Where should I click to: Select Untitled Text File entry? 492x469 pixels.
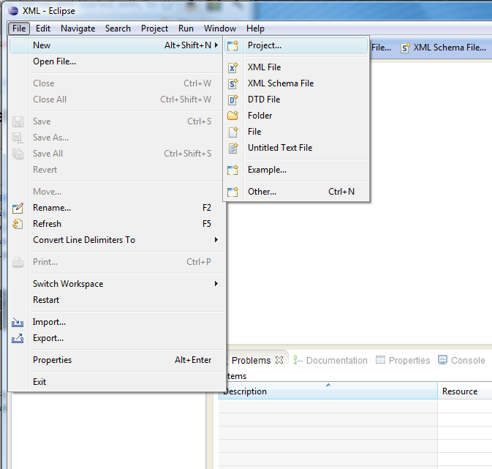[296, 148]
